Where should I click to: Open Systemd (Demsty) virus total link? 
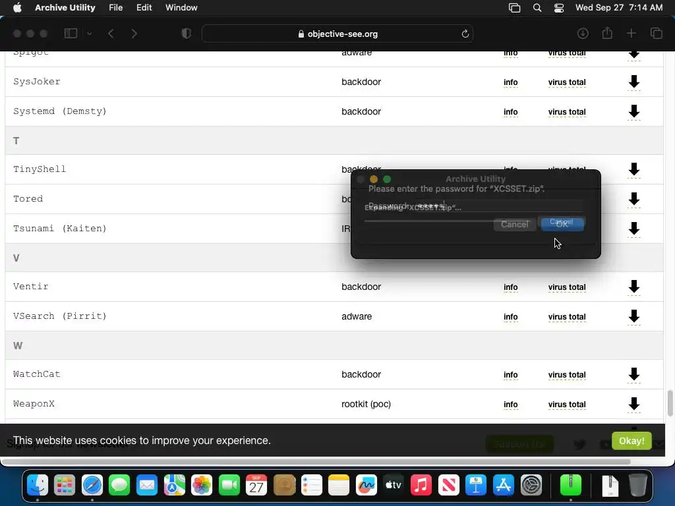tap(567, 112)
